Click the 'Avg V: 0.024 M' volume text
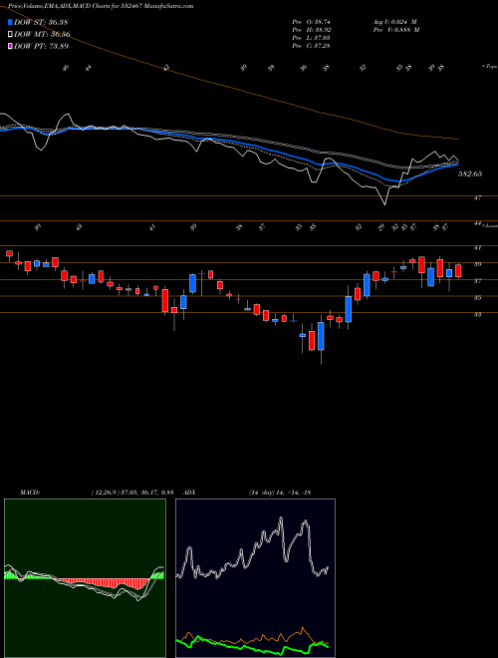Screen dimensions: 498x658 394,22
